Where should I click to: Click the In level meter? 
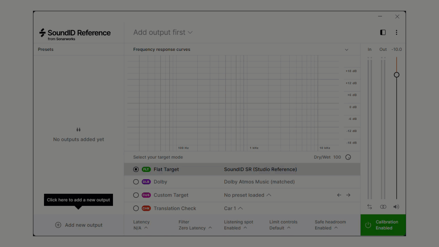click(370, 128)
